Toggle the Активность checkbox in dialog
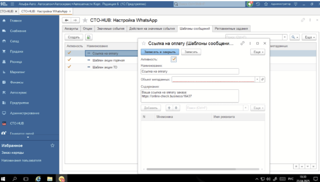The image size is (320, 182). click(x=174, y=59)
